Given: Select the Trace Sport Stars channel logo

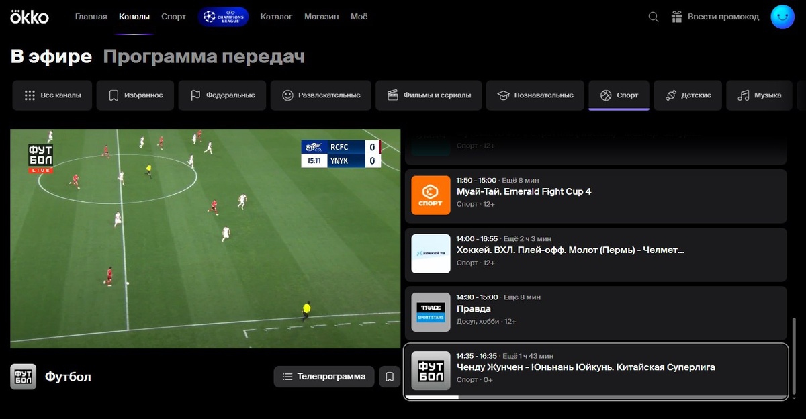Looking at the screenshot, I should 431,312.
